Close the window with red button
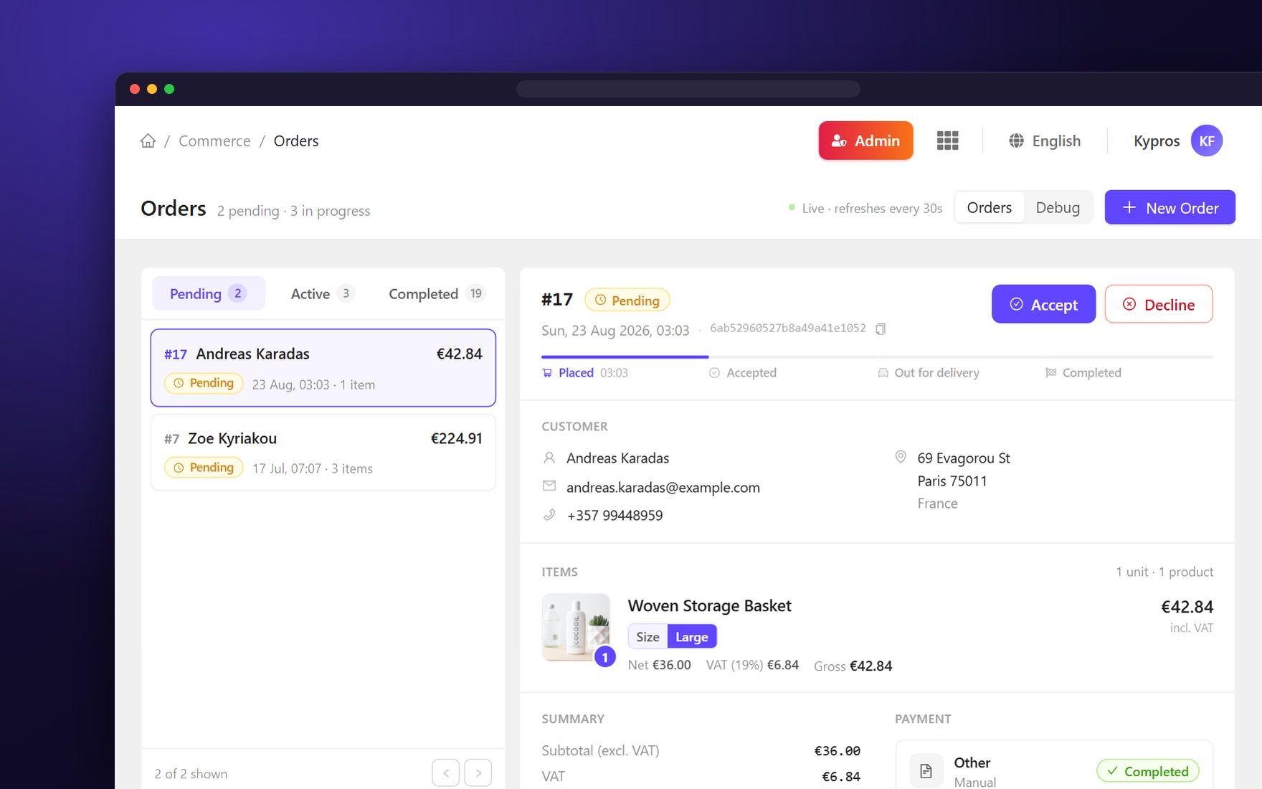The width and height of the screenshot is (1262, 789). pos(135,89)
